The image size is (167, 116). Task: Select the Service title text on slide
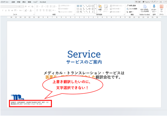coord(84,54)
